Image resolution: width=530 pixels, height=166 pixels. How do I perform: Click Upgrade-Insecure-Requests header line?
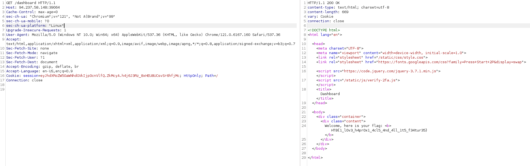36,30
